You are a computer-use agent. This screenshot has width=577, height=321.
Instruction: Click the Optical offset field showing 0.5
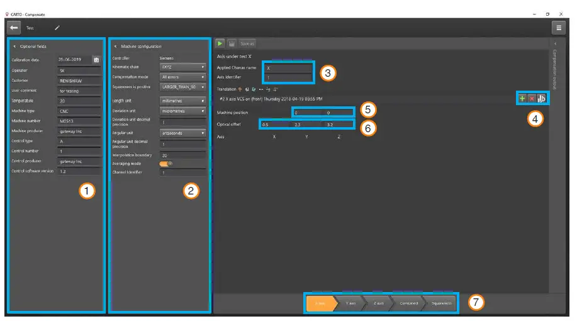pos(275,125)
